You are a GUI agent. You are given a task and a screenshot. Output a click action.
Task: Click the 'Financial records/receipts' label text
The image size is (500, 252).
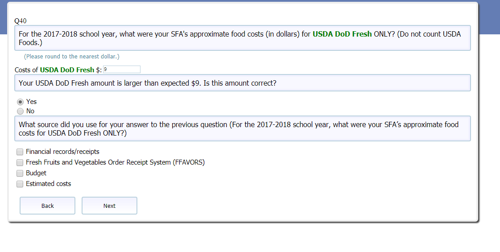[62, 152]
